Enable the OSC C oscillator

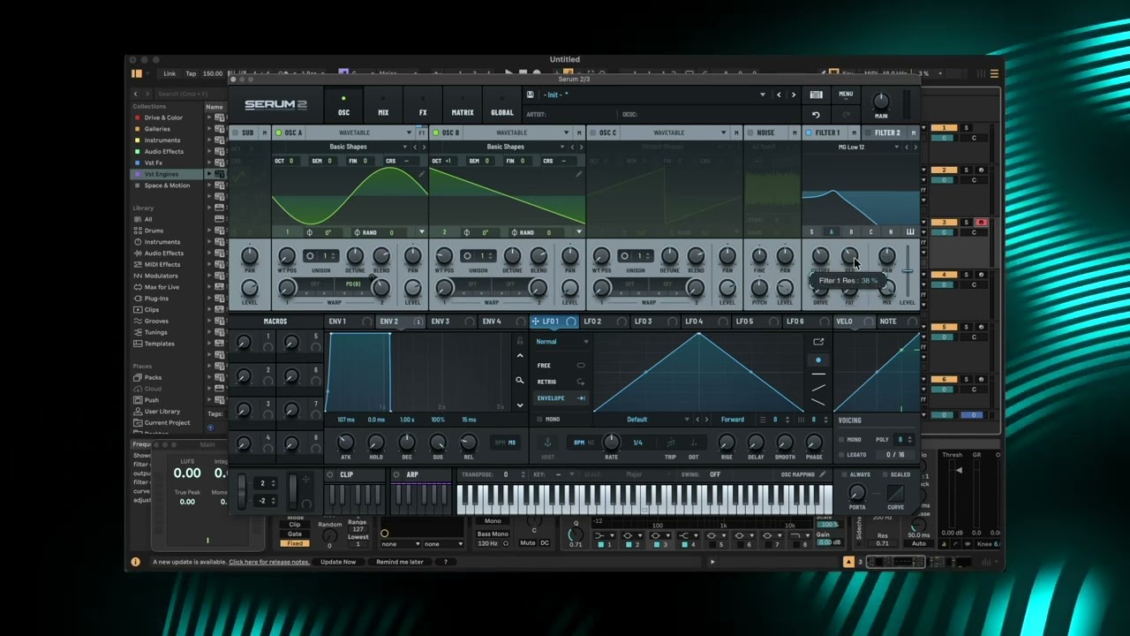pyautogui.click(x=593, y=132)
